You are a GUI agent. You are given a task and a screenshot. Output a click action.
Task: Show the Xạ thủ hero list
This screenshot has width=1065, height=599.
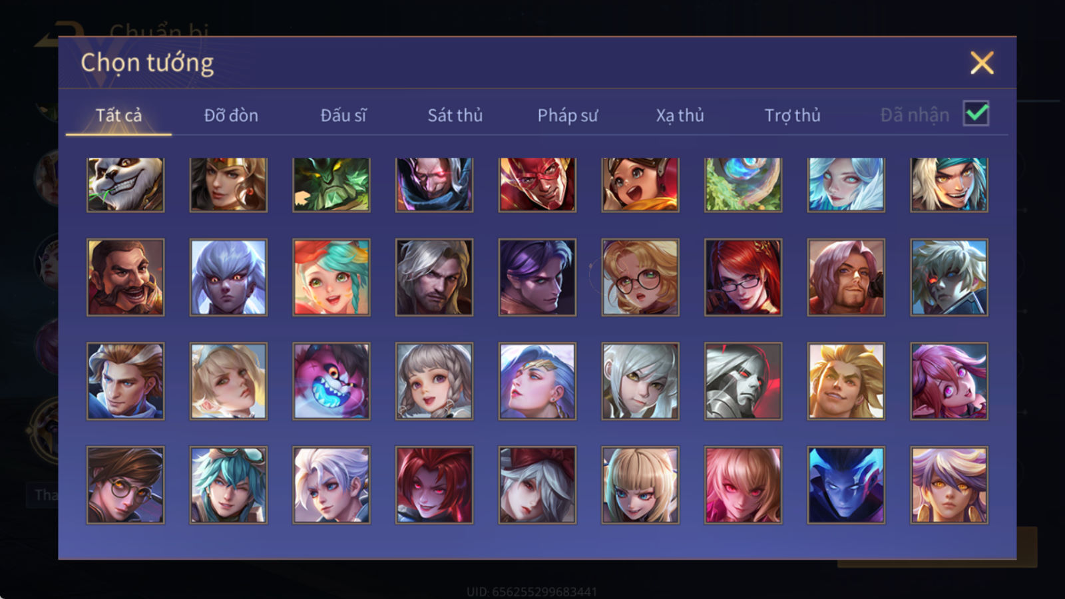680,115
